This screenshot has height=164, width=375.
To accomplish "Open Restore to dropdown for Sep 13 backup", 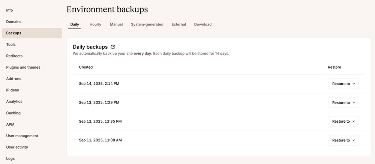I will coord(343,102).
